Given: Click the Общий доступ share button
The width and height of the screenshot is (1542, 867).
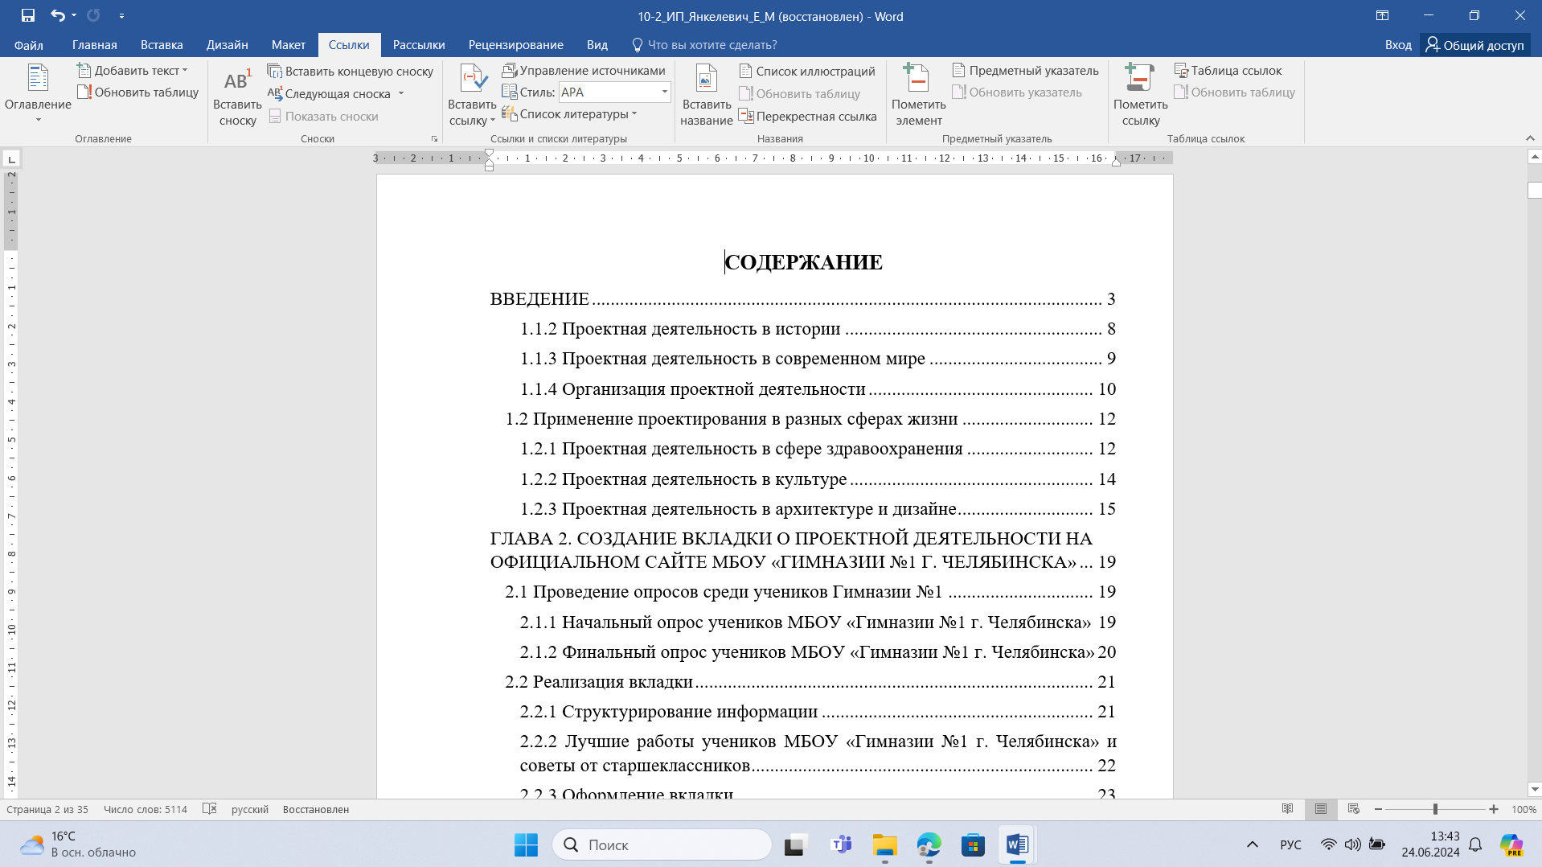Looking at the screenshot, I should [x=1474, y=45].
